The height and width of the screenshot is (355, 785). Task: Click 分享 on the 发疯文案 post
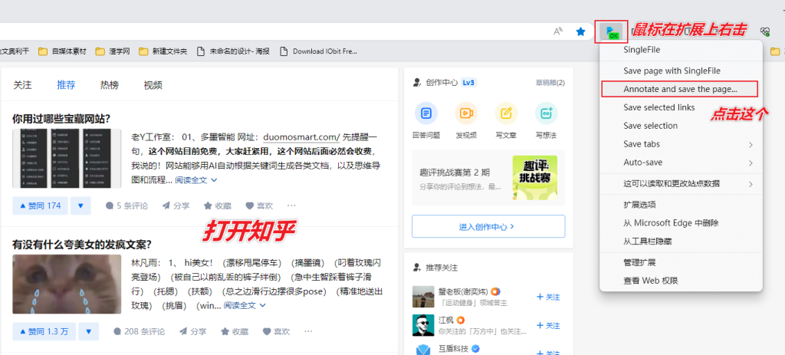click(x=192, y=331)
